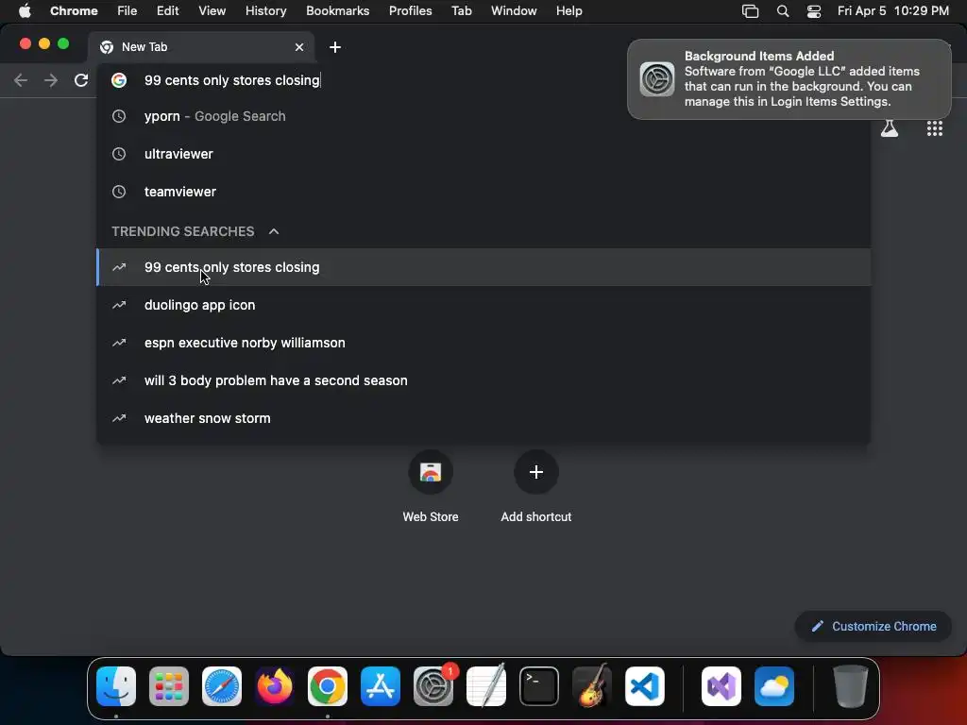Select the ultraviewer history suggestion
The width and height of the screenshot is (967, 725).
point(483,154)
